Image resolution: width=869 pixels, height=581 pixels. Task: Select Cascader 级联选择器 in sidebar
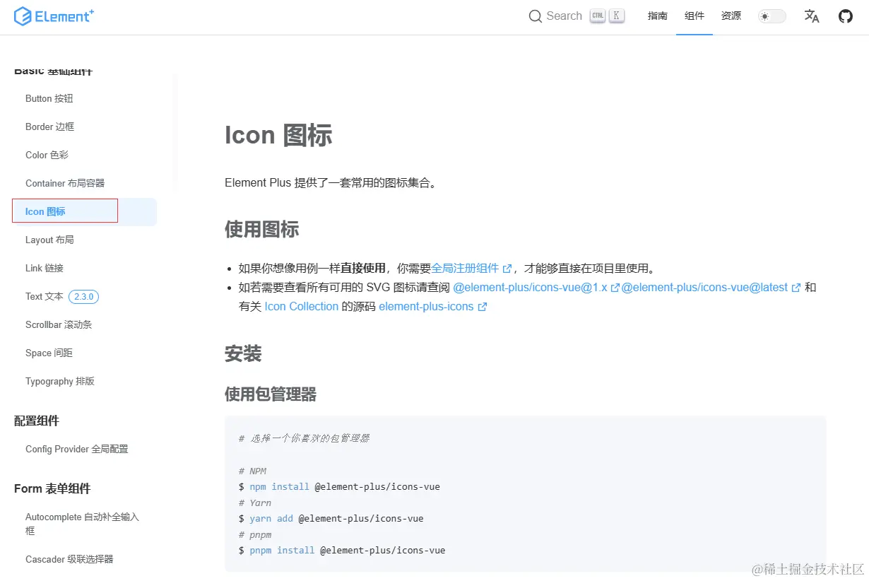coord(69,559)
